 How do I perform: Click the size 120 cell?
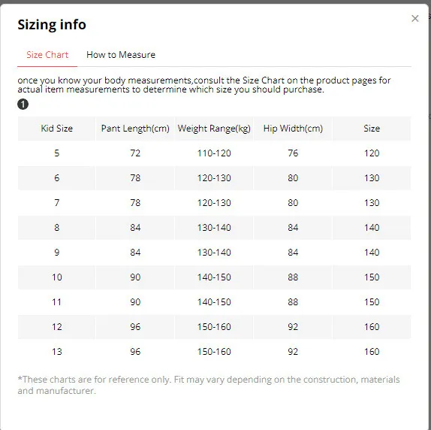click(372, 153)
